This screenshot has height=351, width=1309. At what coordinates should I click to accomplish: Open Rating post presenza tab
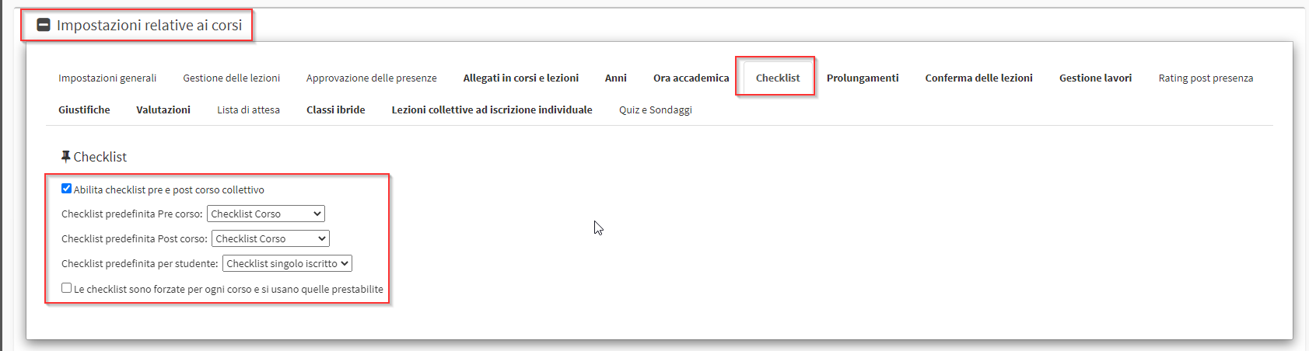(x=1206, y=78)
